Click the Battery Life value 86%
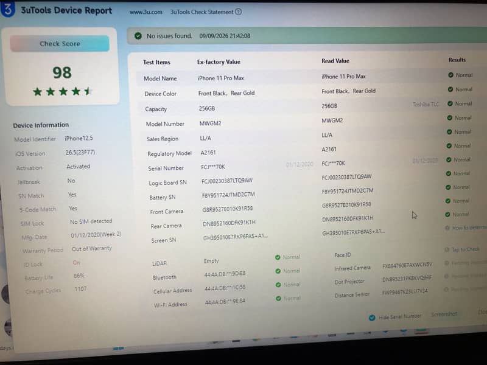 [79, 276]
